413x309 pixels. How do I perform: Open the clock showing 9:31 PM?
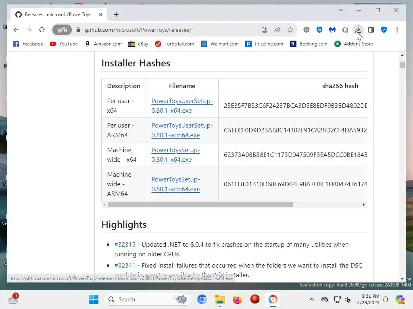tap(368, 299)
